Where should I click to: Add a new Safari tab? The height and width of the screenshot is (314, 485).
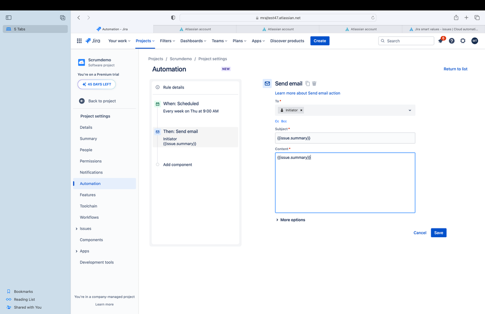tap(466, 17)
